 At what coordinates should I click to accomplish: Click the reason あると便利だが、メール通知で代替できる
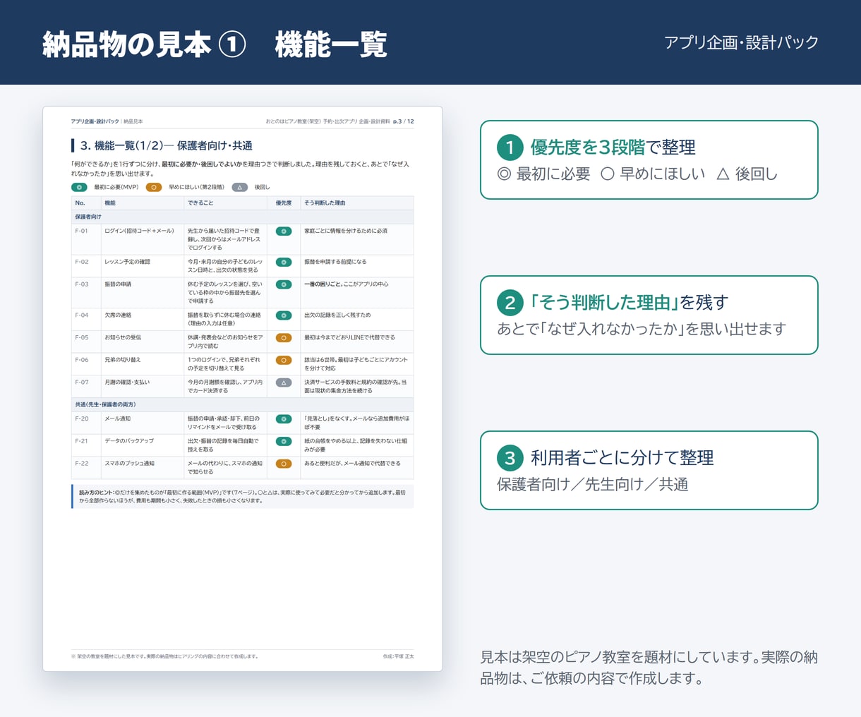352,464
